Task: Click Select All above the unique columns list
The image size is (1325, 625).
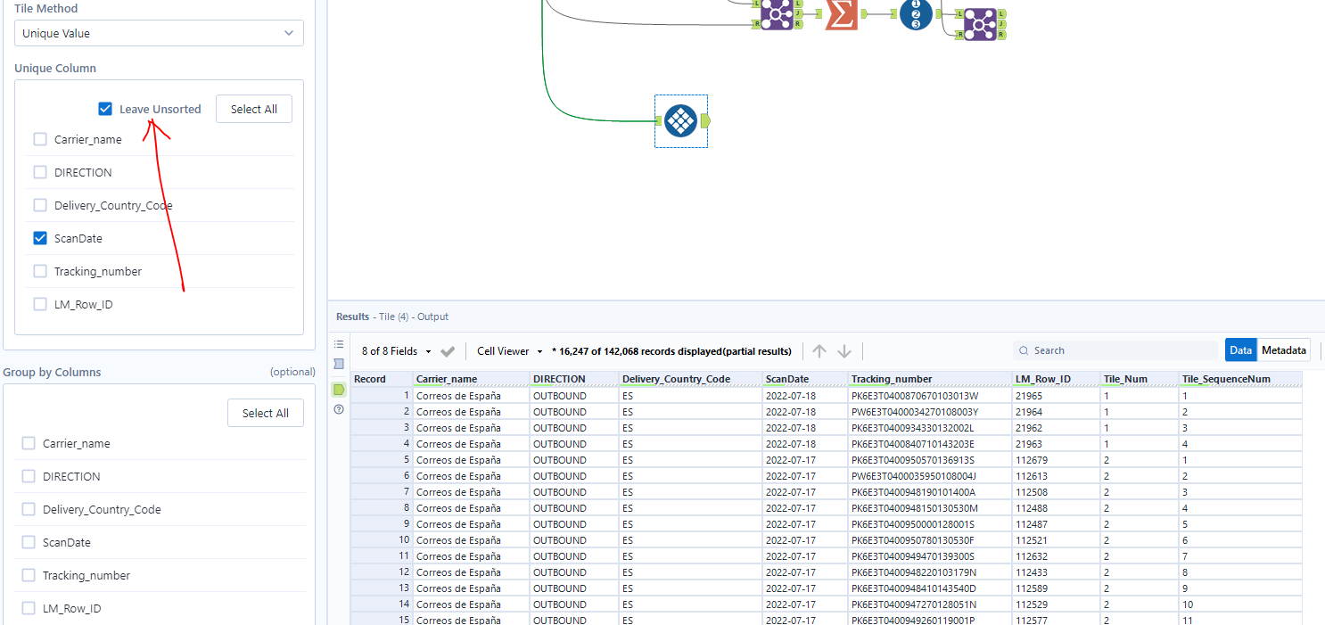Action: 253,108
